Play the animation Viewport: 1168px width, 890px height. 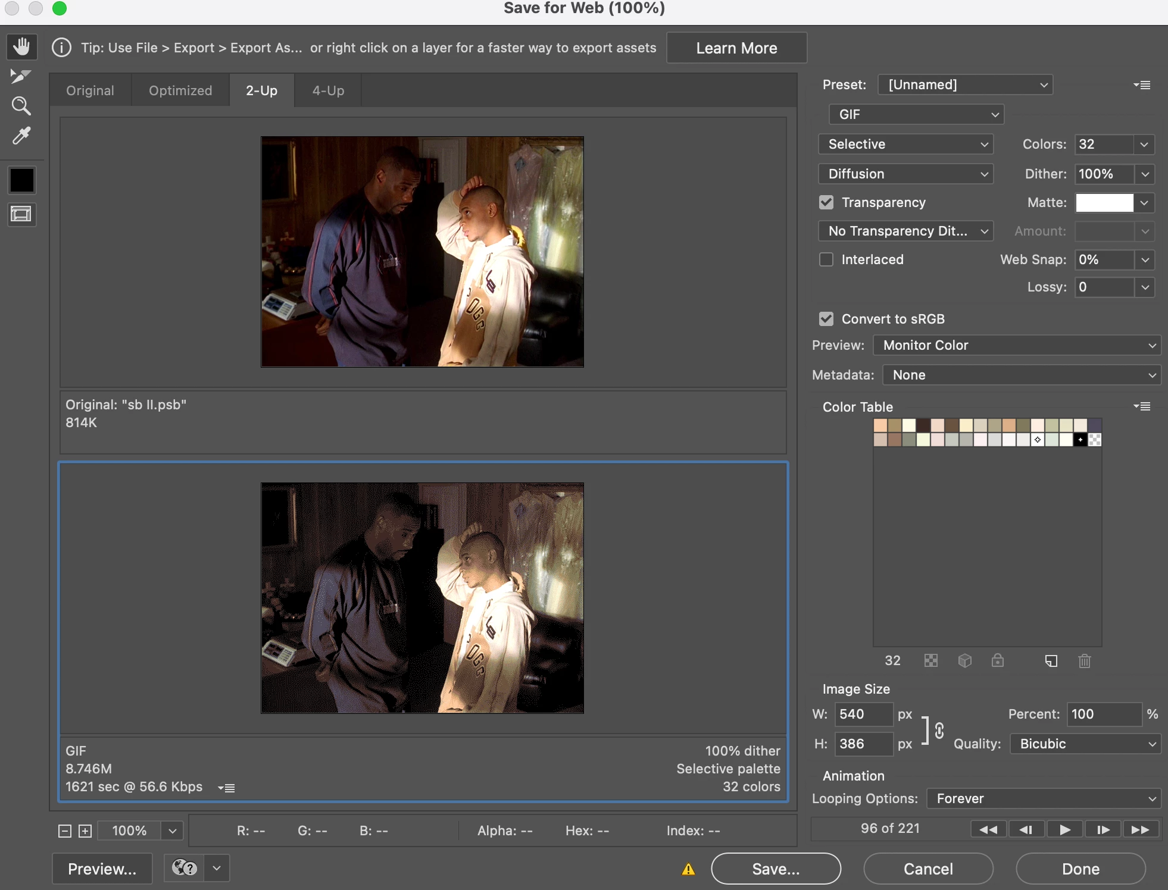coord(1065,829)
